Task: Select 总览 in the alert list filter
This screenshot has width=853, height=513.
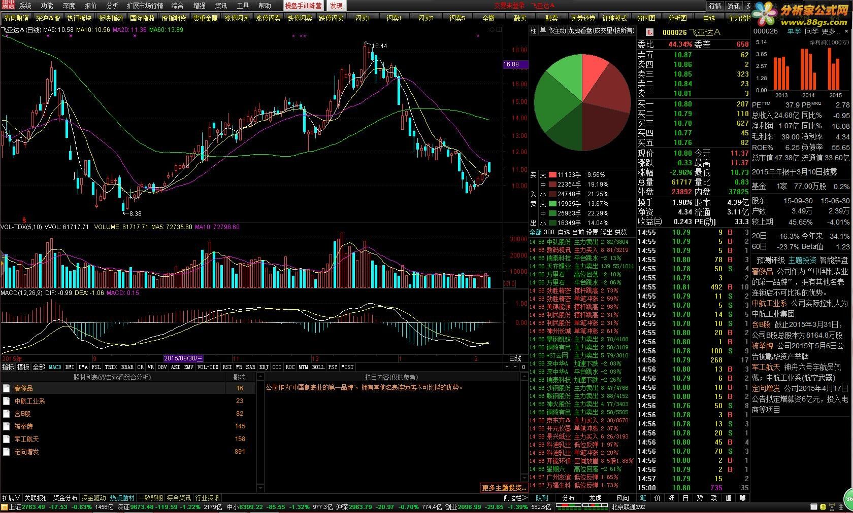Action: click(x=620, y=232)
